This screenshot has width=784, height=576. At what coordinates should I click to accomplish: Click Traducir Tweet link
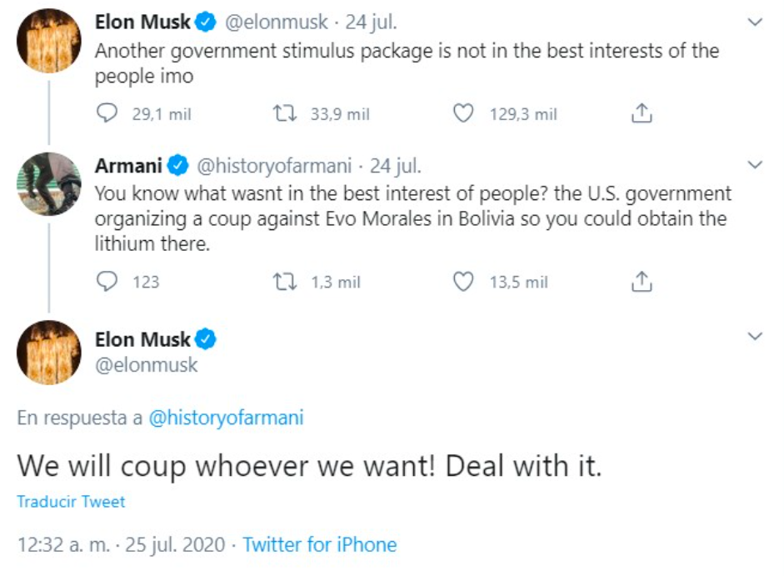(x=71, y=502)
